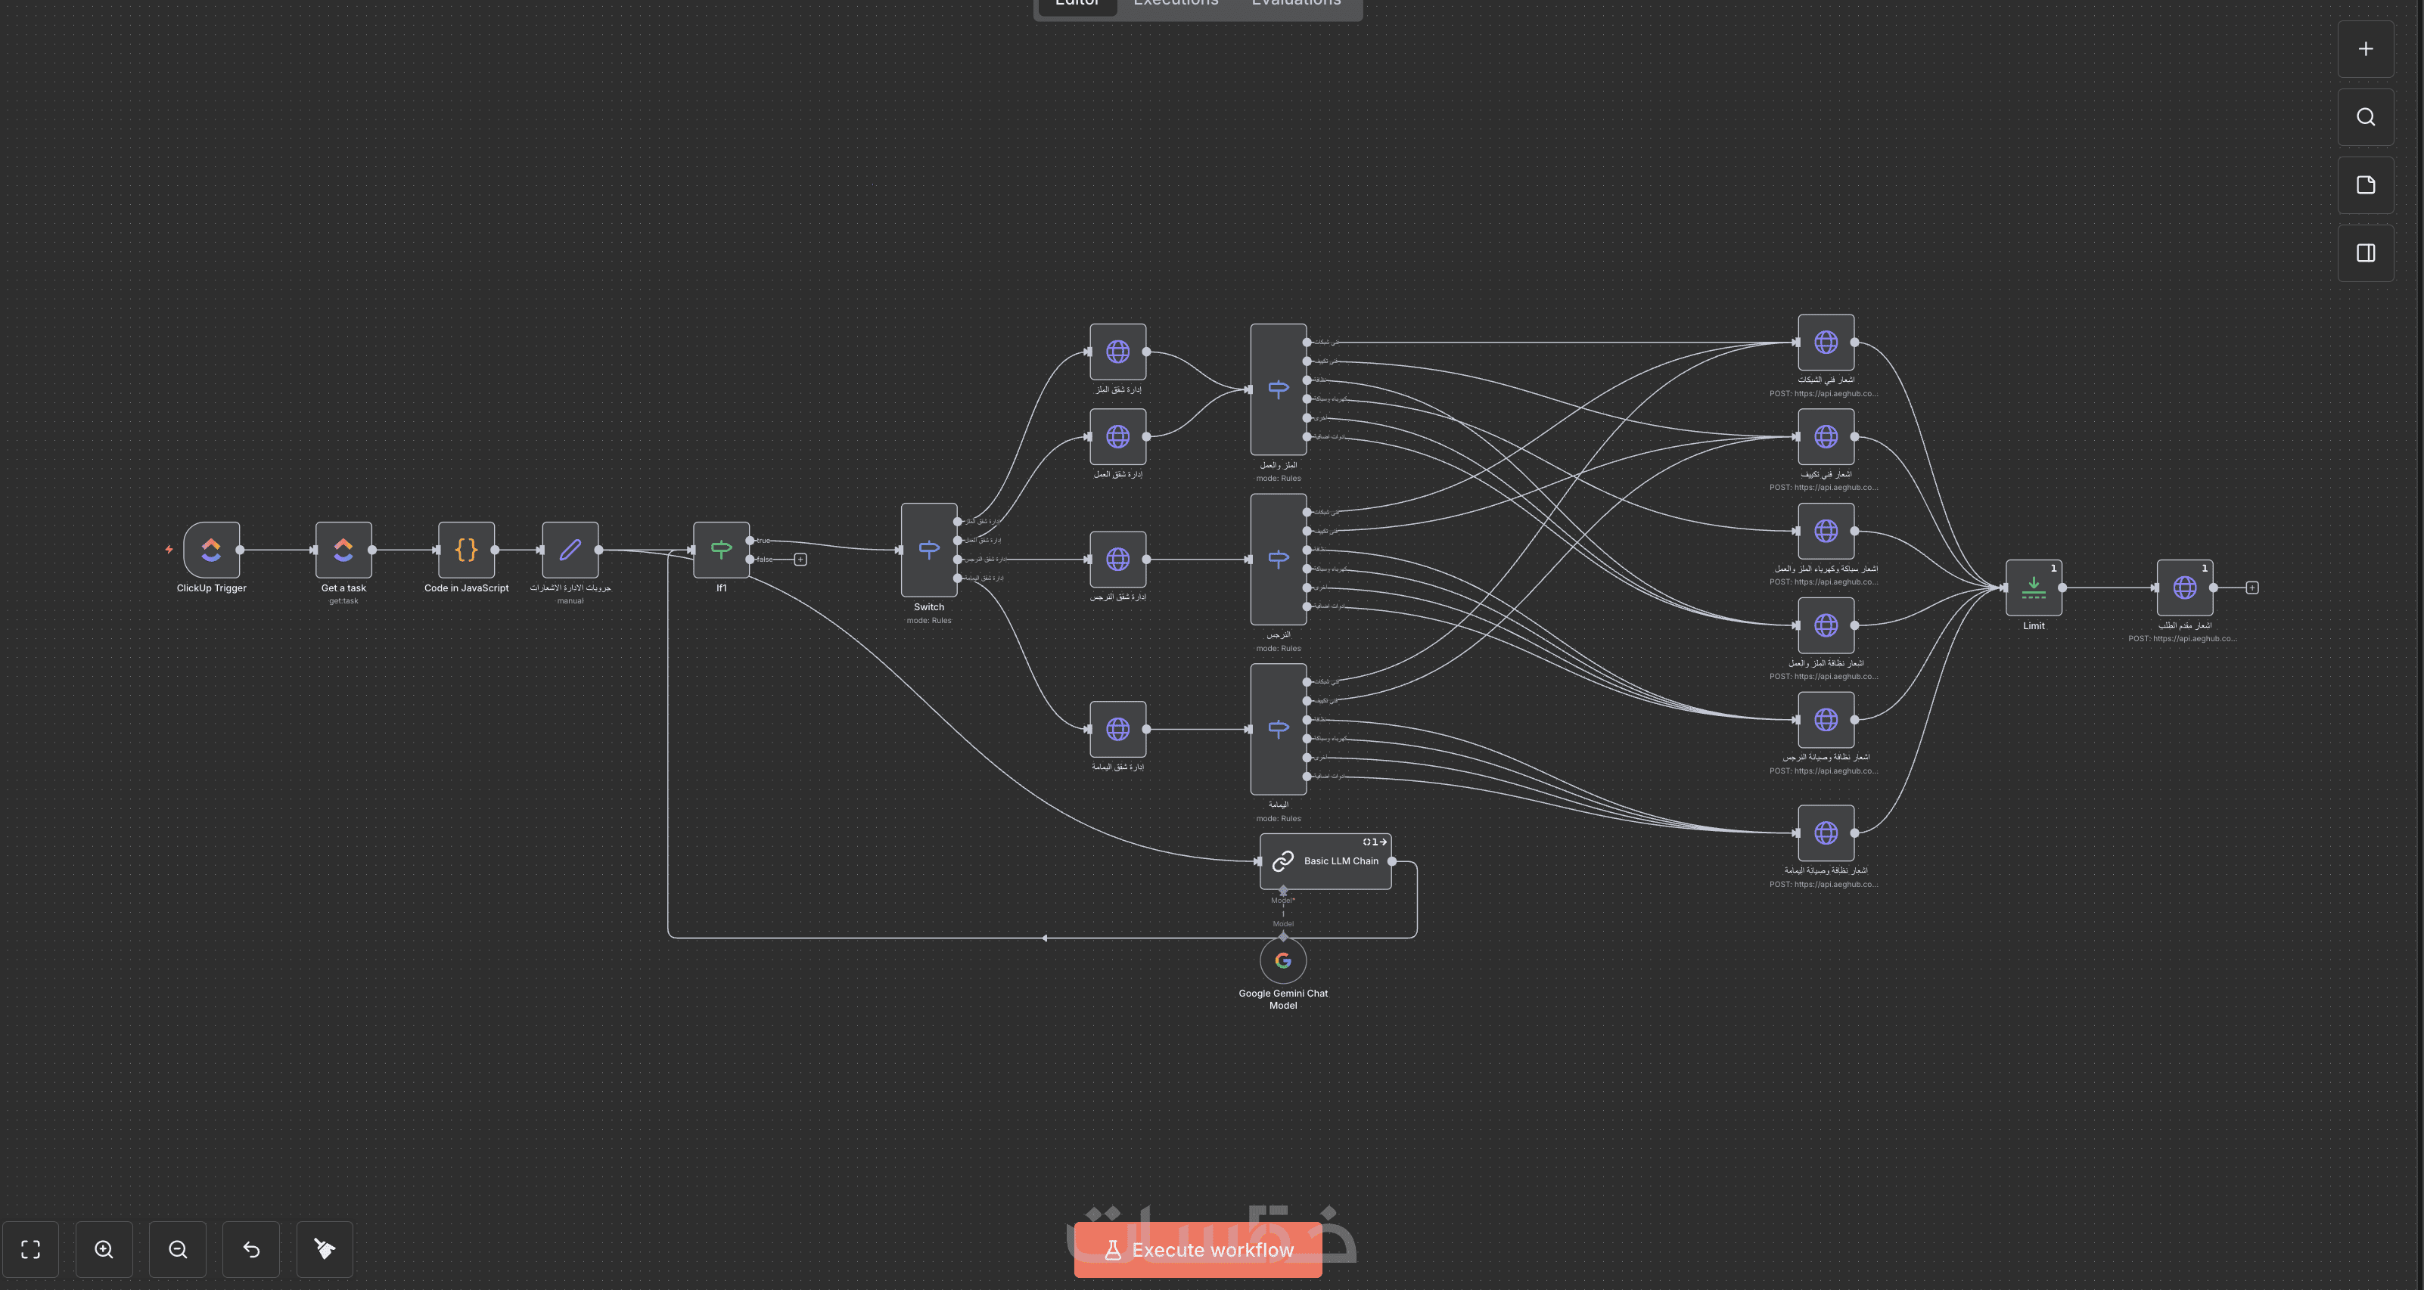
Task: Open the node search panel
Action: pos(2365,116)
